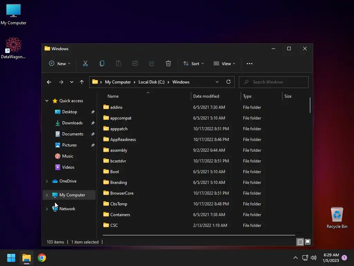Screen dimensions: 354x266
Task: Sort by Type column header
Action: coord(261,96)
